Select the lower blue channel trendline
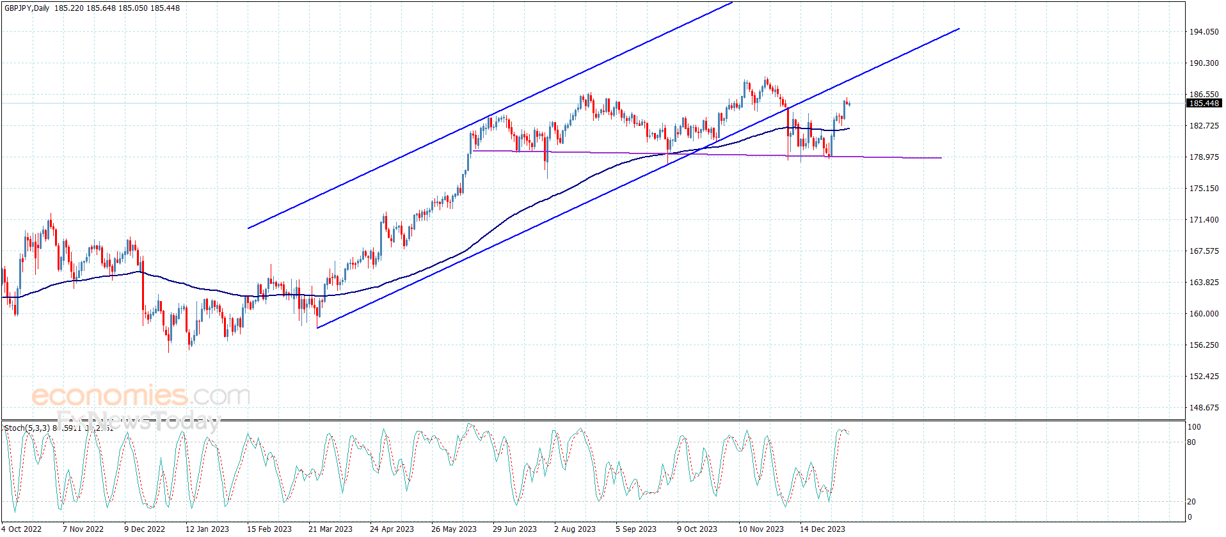Image resolution: width=1226 pixels, height=537 pixels. pos(638,178)
